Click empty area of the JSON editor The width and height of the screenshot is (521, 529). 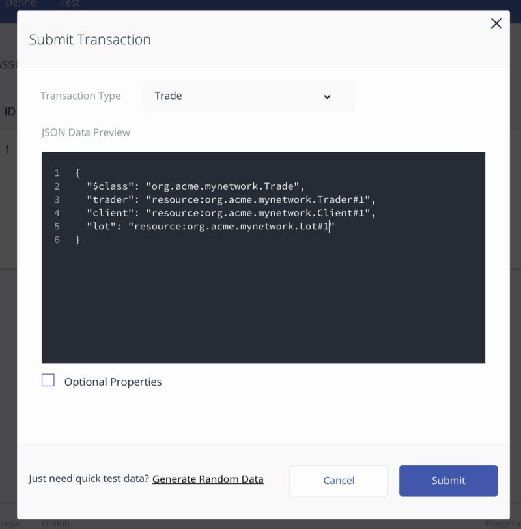pos(263,304)
